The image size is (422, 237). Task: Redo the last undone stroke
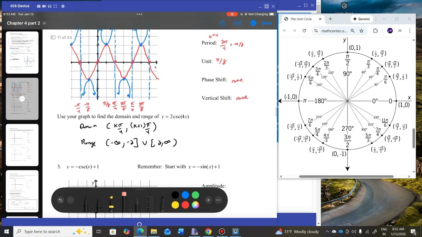(x=70, y=200)
